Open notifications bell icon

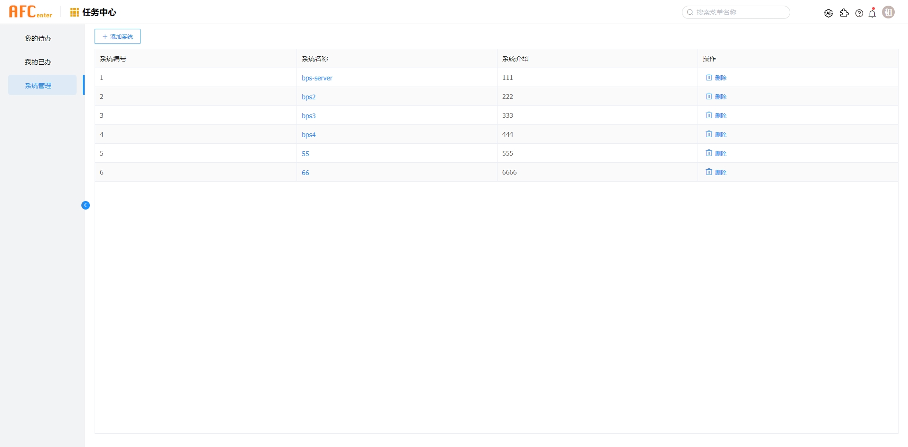coord(873,13)
